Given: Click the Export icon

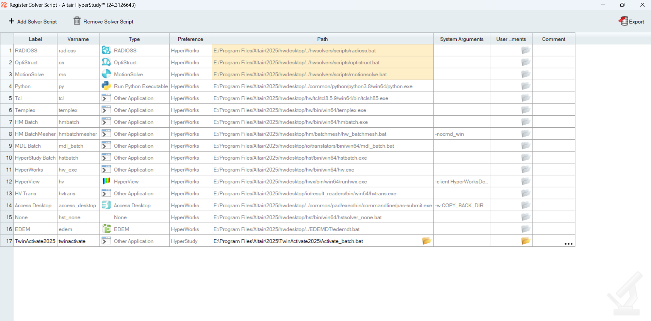Looking at the screenshot, I should 624,21.
